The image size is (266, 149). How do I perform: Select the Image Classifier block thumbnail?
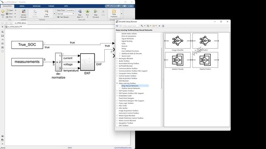[x=177, y=41]
